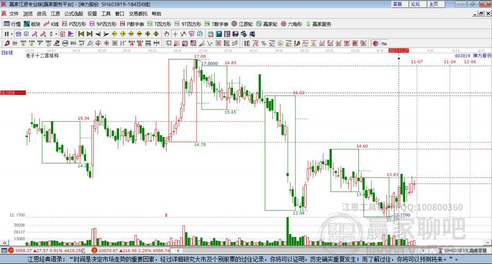Image resolution: width=492 pixels, height=264 pixels.
Task: Select the red pen drawing tool
Action: (7, 44)
